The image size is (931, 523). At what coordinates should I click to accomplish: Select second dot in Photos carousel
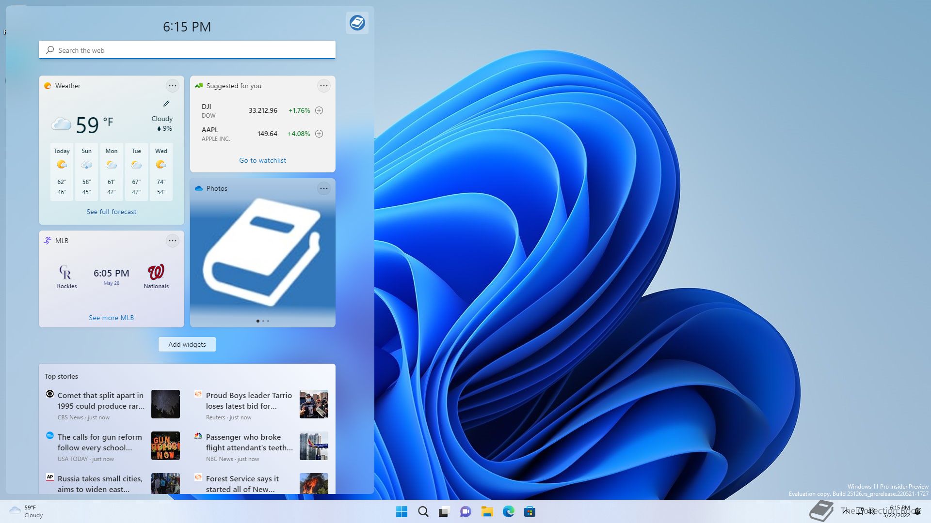[x=263, y=321]
